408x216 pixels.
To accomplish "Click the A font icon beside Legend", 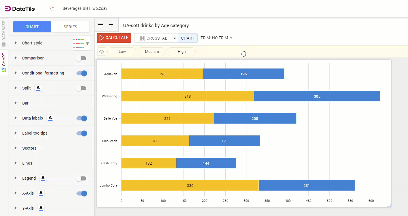I will coord(43,178).
